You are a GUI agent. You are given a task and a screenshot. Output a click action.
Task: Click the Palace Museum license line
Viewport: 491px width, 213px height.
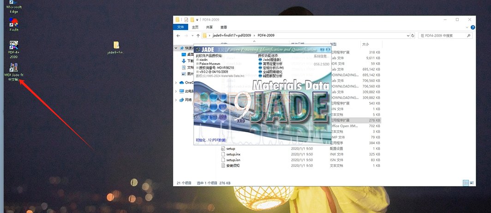208,64
